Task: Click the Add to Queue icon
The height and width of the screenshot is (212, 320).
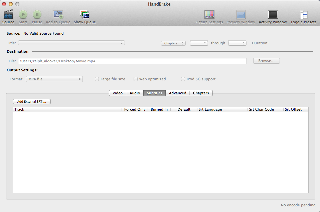Action: [x=58, y=14]
